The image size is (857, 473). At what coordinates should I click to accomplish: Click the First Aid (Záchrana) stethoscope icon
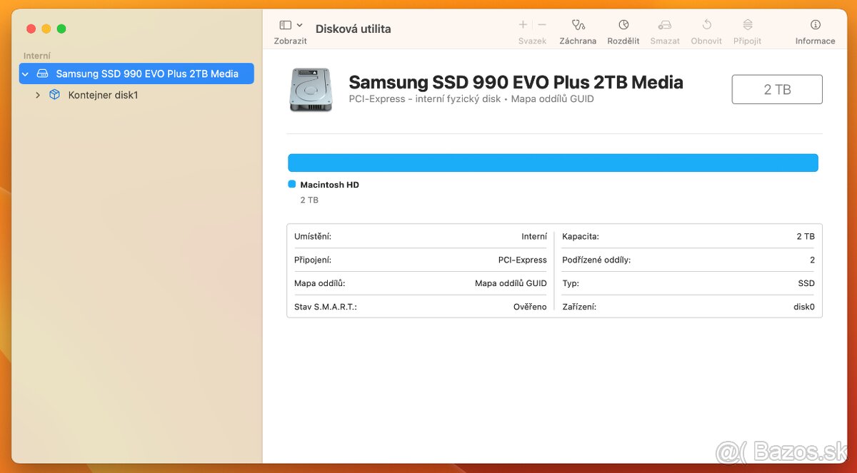(578, 25)
